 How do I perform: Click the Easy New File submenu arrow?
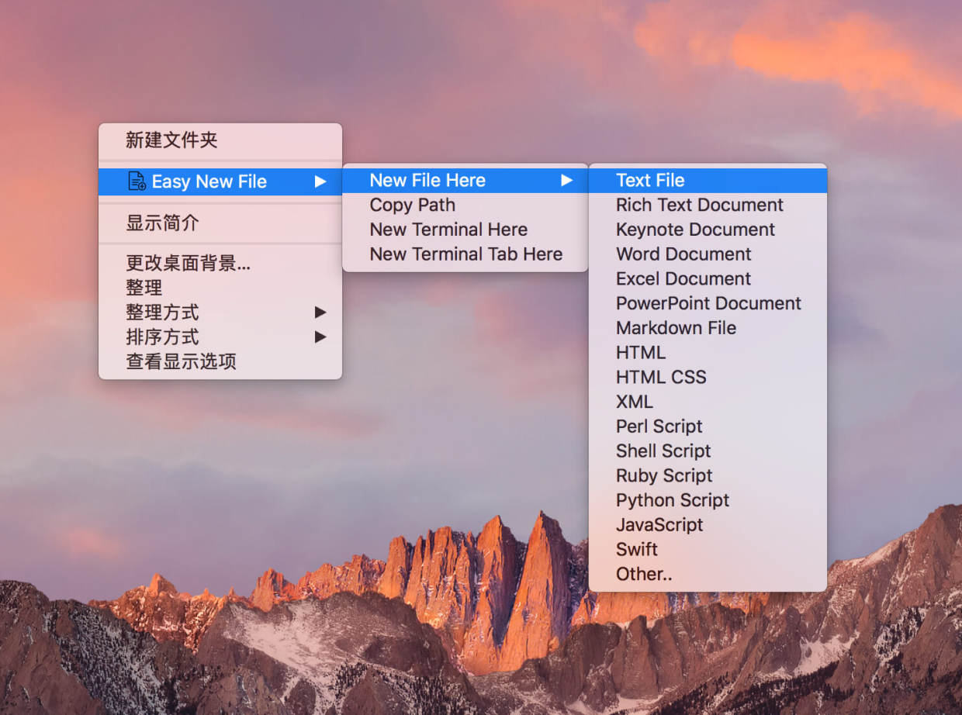point(320,181)
